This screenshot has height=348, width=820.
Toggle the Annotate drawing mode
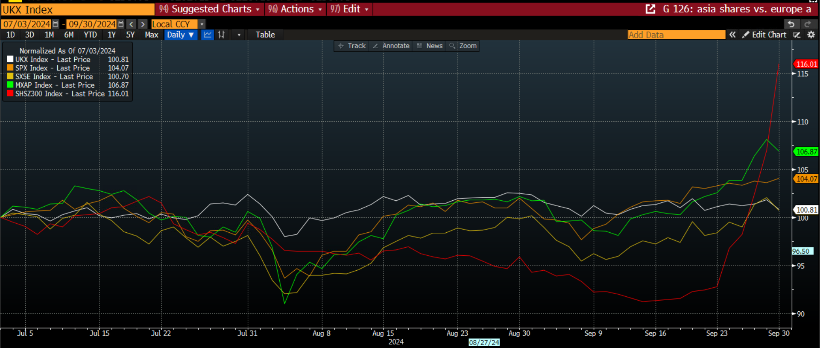pyautogui.click(x=391, y=46)
